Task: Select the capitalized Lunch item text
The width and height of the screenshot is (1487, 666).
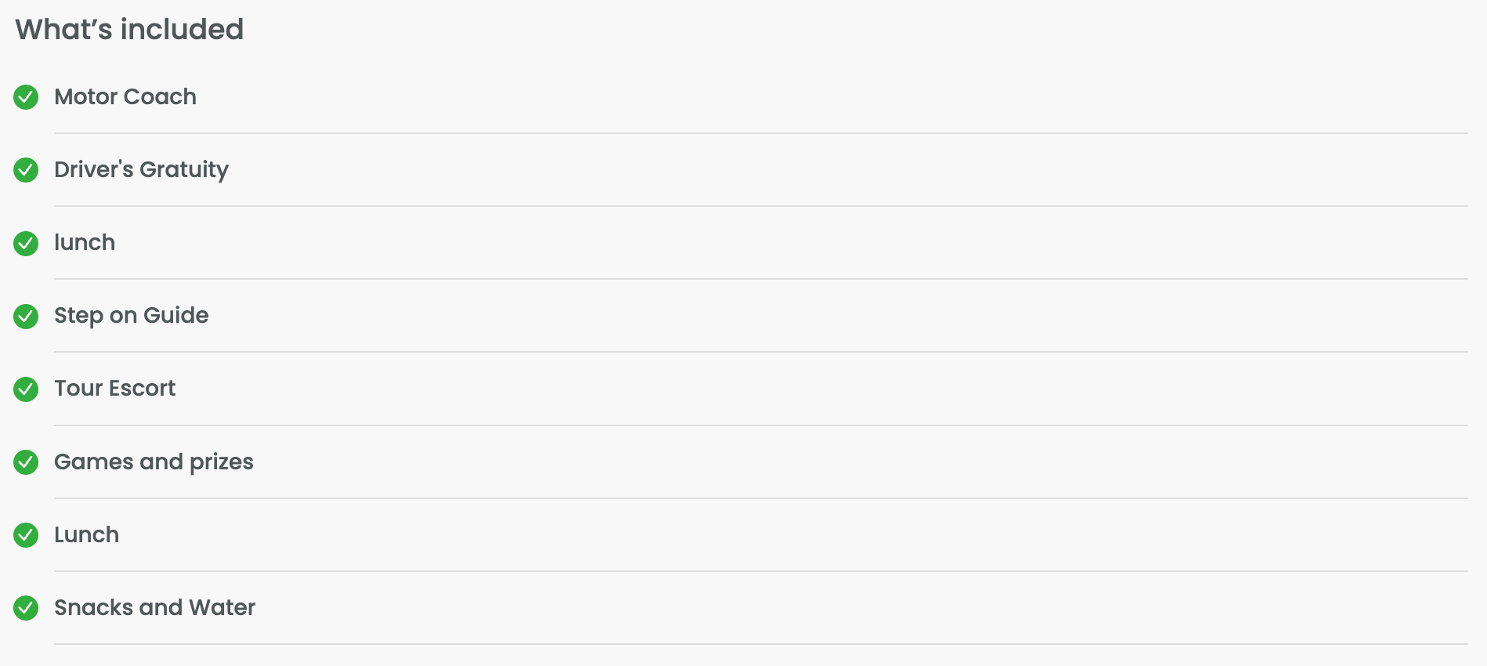Action: point(87,534)
